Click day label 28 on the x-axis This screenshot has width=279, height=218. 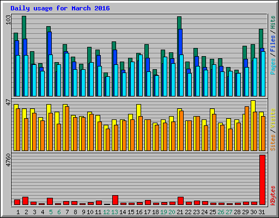point(237,212)
